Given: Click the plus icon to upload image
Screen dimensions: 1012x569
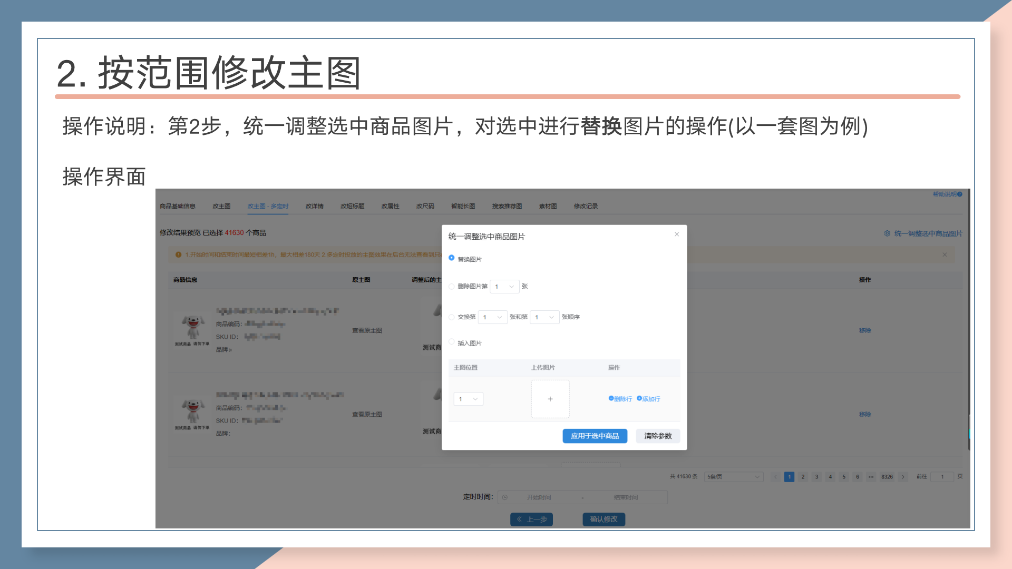Looking at the screenshot, I should pos(550,399).
